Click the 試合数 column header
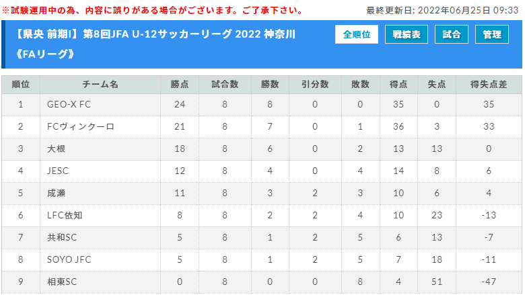 click(225, 85)
